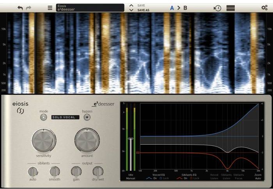The width and height of the screenshot is (273, 189).
Task: Click the undo arrow icon
Action: tap(20, 8)
